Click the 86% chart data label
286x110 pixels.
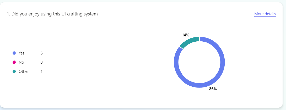pos(213,89)
